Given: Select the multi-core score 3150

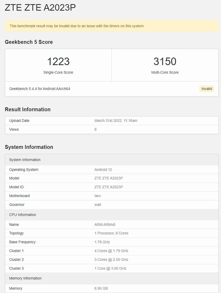Looking at the screenshot, I should click(165, 61).
